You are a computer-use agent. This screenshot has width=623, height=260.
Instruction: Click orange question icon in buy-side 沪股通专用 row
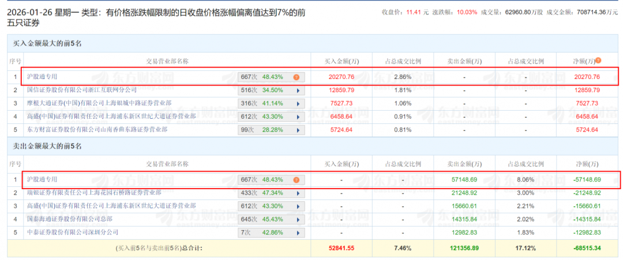click(296, 77)
